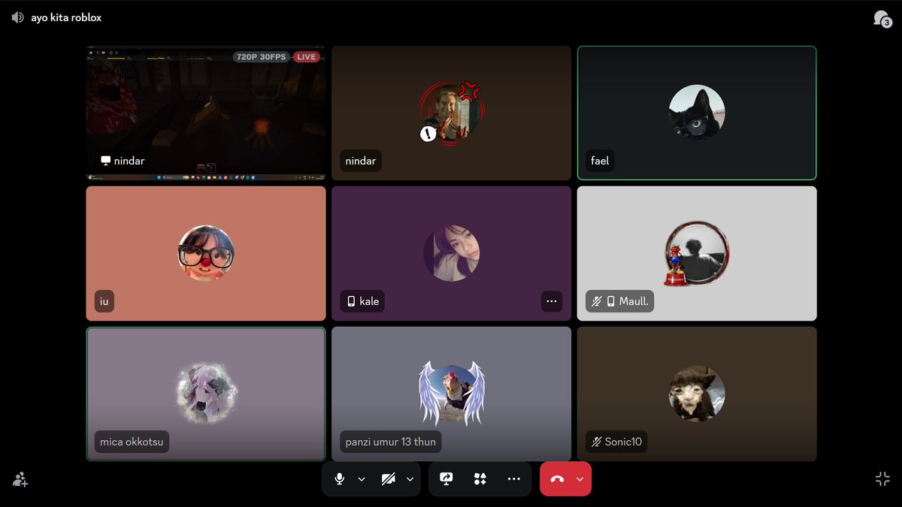Click Sonic10's avatar

click(697, 394)
